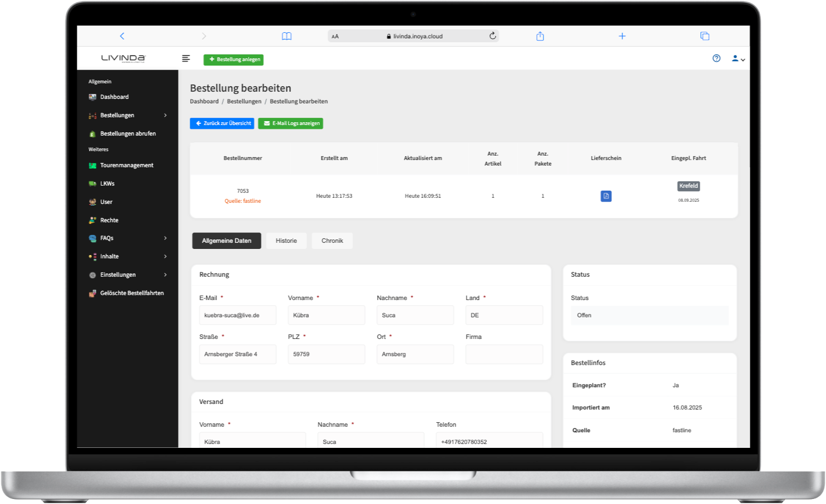Click the Ort field Arnsberg
826x504 pixels.
pos(415,354)
